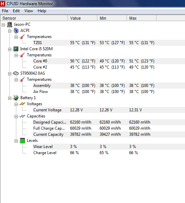Select the Current Voltage row
This screenshot has height=203, width=185.
pos(109,110)
